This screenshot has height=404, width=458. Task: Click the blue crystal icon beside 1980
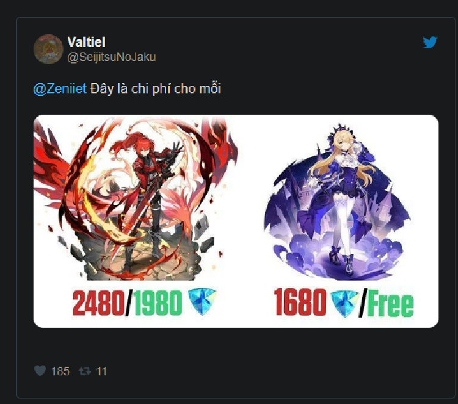pos(202,301)
